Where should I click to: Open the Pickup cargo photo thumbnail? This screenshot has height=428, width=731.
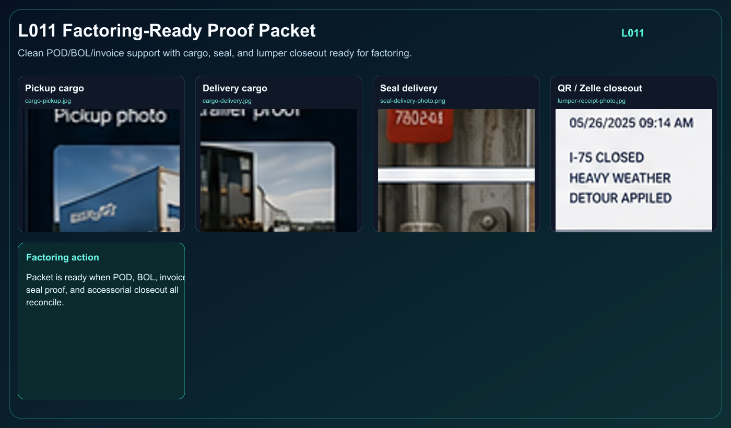click(101, 170)
